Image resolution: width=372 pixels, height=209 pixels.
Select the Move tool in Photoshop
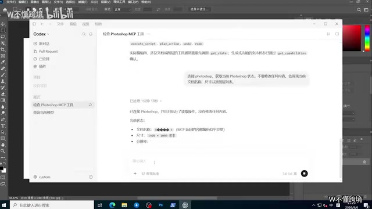coord(3,24)
